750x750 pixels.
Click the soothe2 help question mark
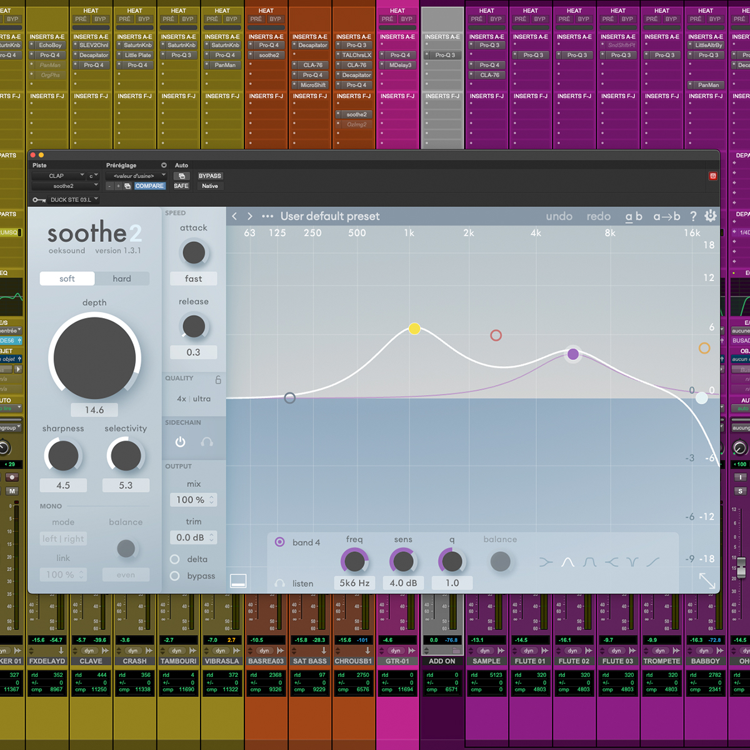click(x=693, y=216)
